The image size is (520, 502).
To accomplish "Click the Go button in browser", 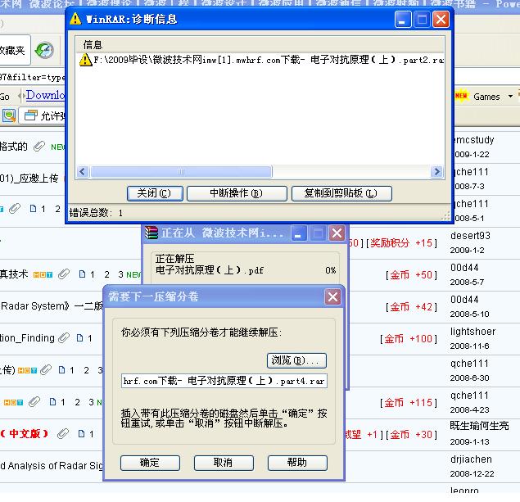I will point(5,97).
